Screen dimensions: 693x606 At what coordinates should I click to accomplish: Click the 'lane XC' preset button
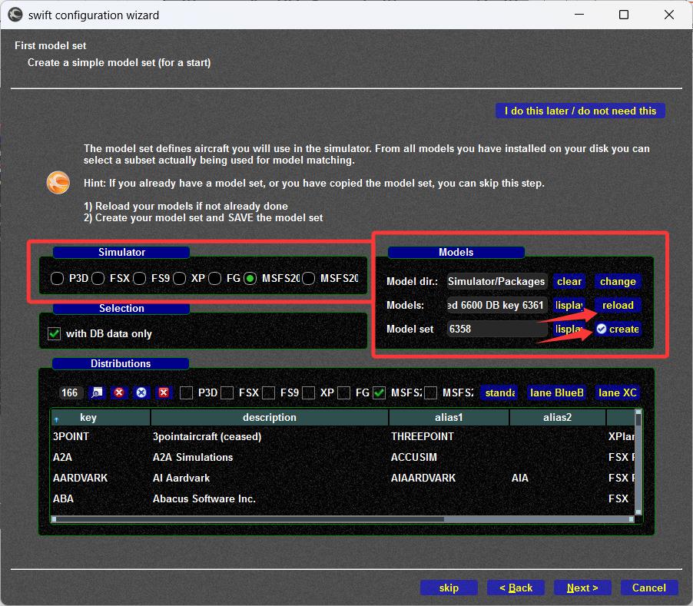click(618, 392)
